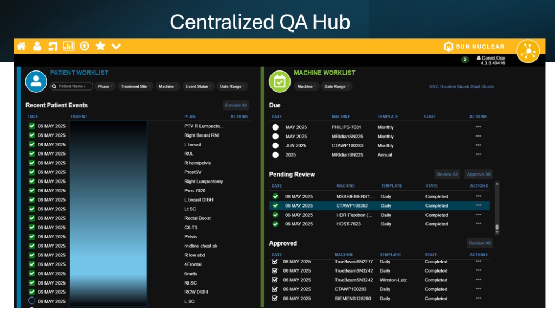Toggle checkbox for PTV R Lumpecto plan
The height and width of the screenshot is (310, 555).
pyautogui.click(x=31, y=126)
